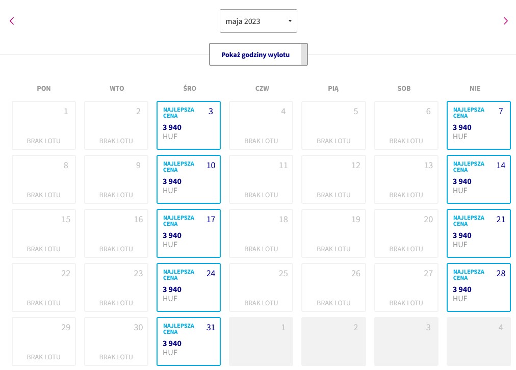This screenshot has height=370, width=516.
Task: Select the 31 May date tile
Action: [x=189, y=341]
